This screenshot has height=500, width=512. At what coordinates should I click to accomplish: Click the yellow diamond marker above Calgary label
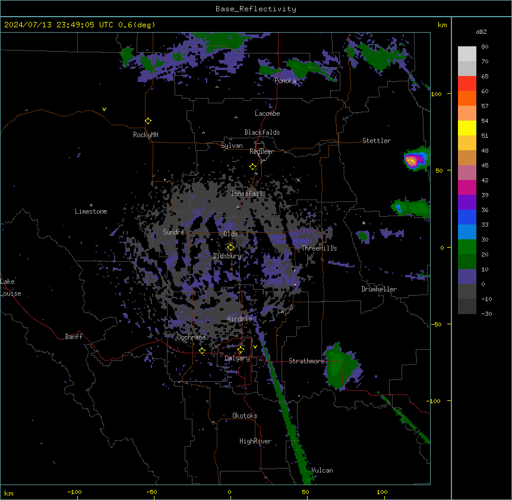point(241,350)
